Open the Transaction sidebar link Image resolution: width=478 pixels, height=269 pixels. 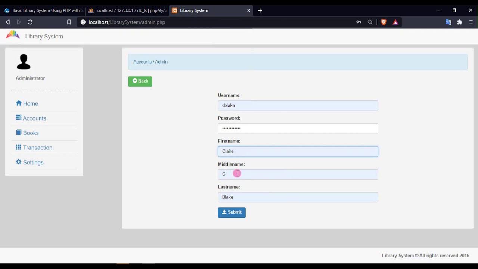(34, 148)
